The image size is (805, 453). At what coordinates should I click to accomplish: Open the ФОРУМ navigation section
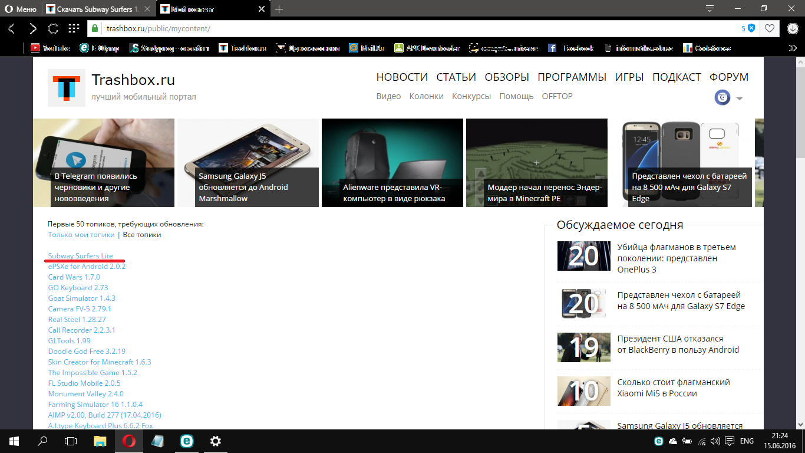[728, 77]
